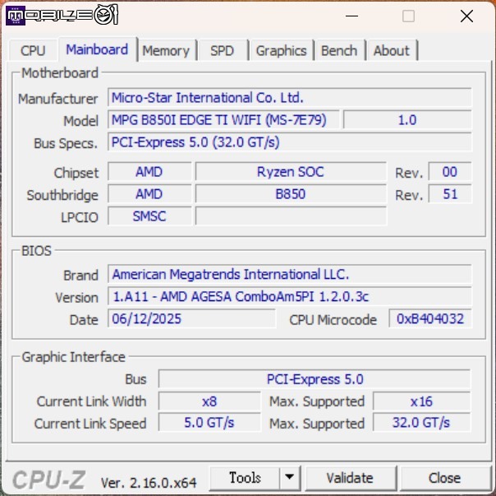
Task: Minimize the CPU-Z window
Action: coord(351,16)
